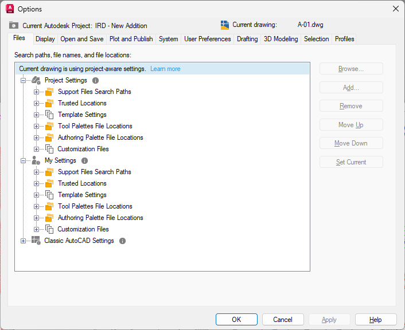The height and width of the screenshot is (330, 405).
Task: Open the Open and Save tab
Action: click(x=82, y=39)
